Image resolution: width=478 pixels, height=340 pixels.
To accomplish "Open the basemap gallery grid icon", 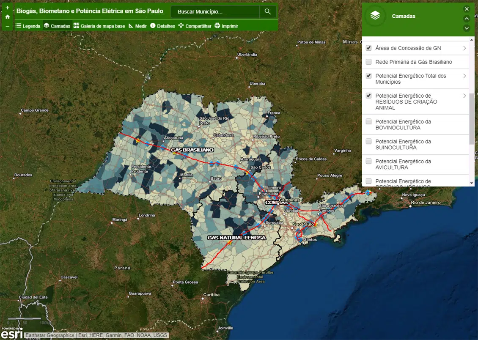I will [76, 26].
